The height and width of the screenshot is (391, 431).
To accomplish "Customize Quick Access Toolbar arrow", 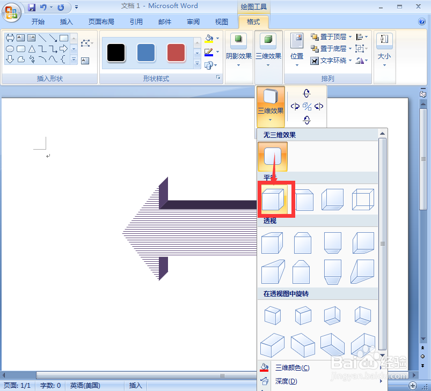I will (x=76, y=8).
